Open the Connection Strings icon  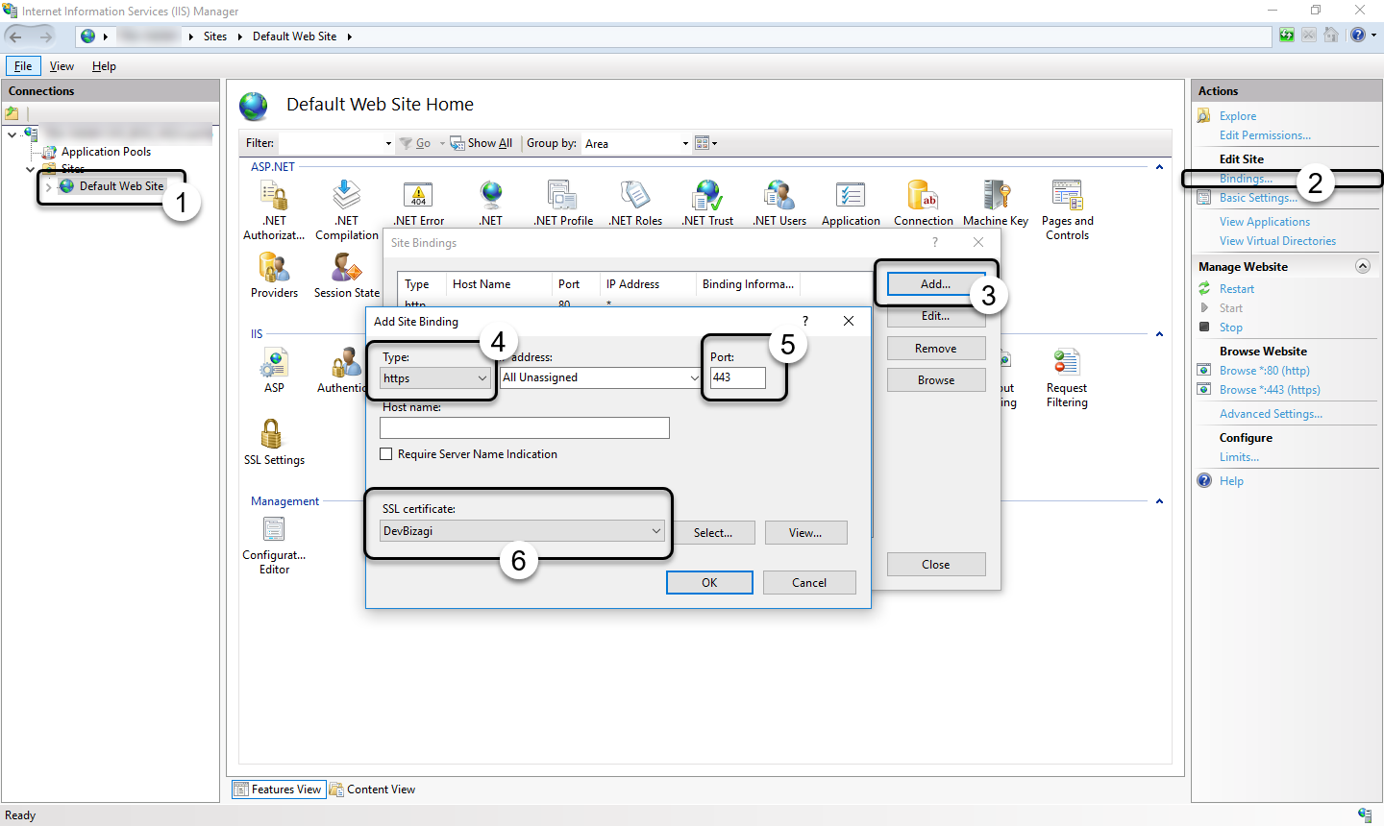click(923, 196)
